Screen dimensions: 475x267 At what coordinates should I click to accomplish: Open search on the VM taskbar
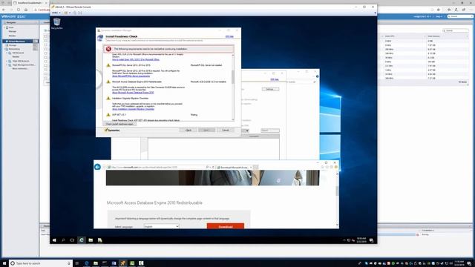click(63, 240)
